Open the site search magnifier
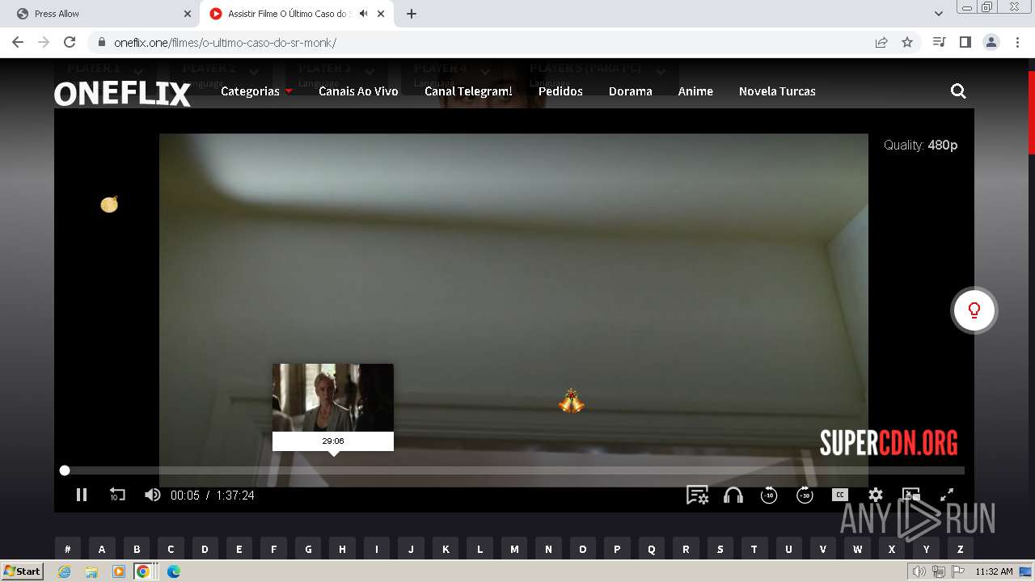Viewport: 1035px width, 582px height. click(x=958, y=91)
